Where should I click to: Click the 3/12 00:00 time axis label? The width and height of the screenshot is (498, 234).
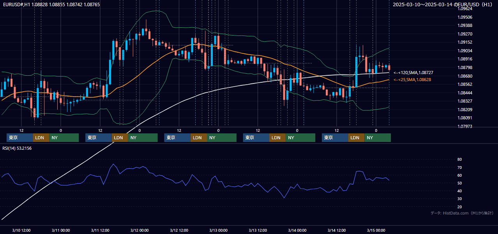point(140,230)
